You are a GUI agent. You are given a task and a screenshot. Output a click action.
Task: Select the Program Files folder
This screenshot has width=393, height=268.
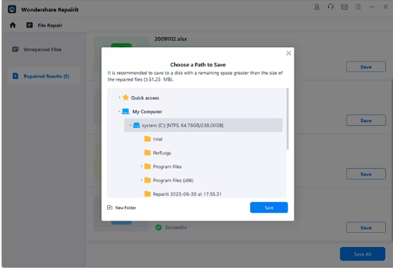click(167, 167)
